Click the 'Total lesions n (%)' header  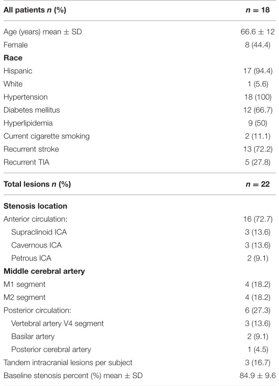(37, 184)
